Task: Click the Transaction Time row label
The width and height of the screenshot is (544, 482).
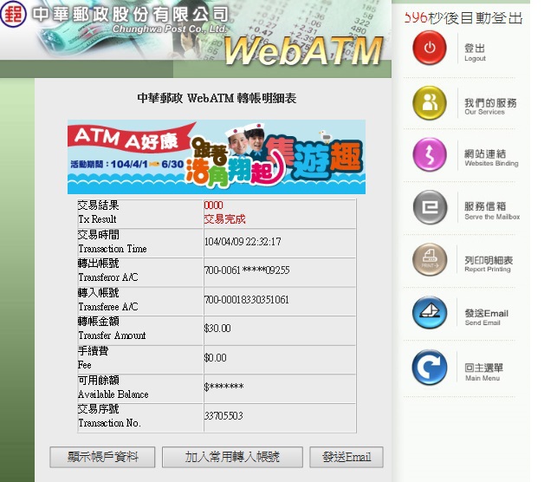Action: tap(113, 242)
